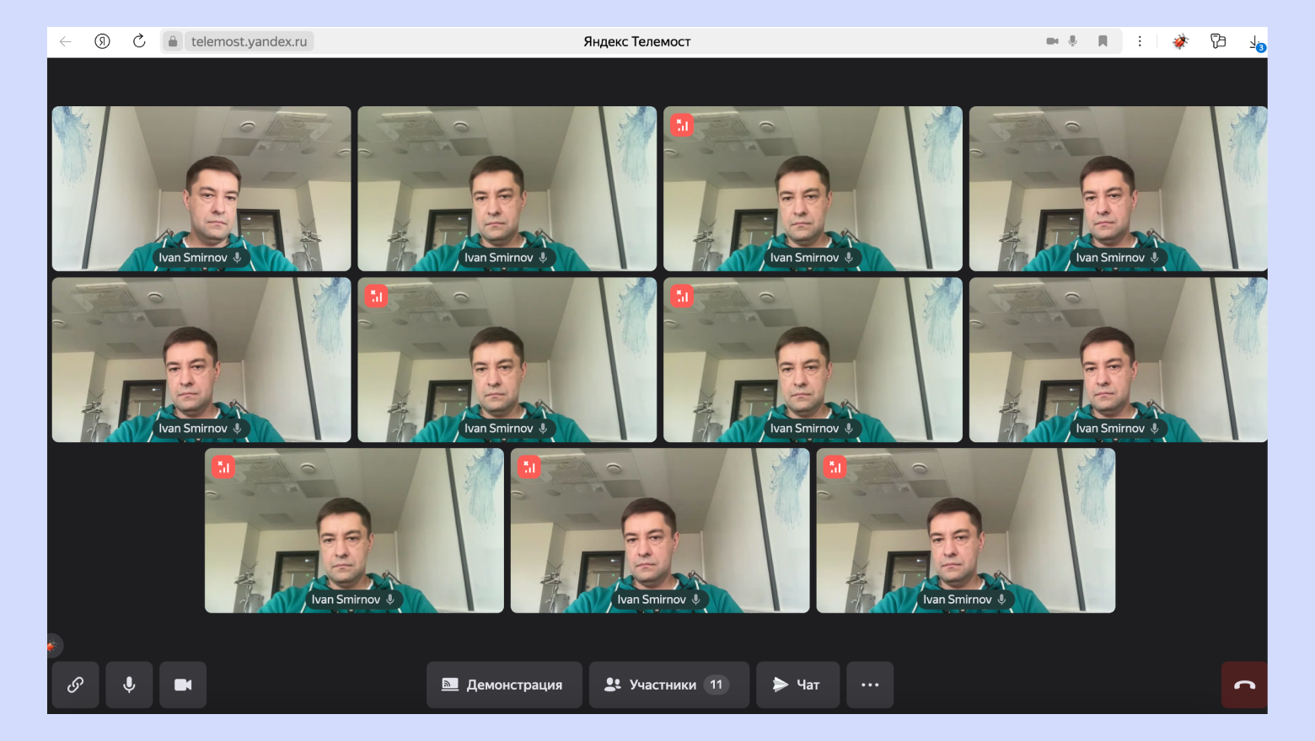Open the browser collections panel icon
Image resolution: width=1315 pixels, height=741 pixels.
1218,41
